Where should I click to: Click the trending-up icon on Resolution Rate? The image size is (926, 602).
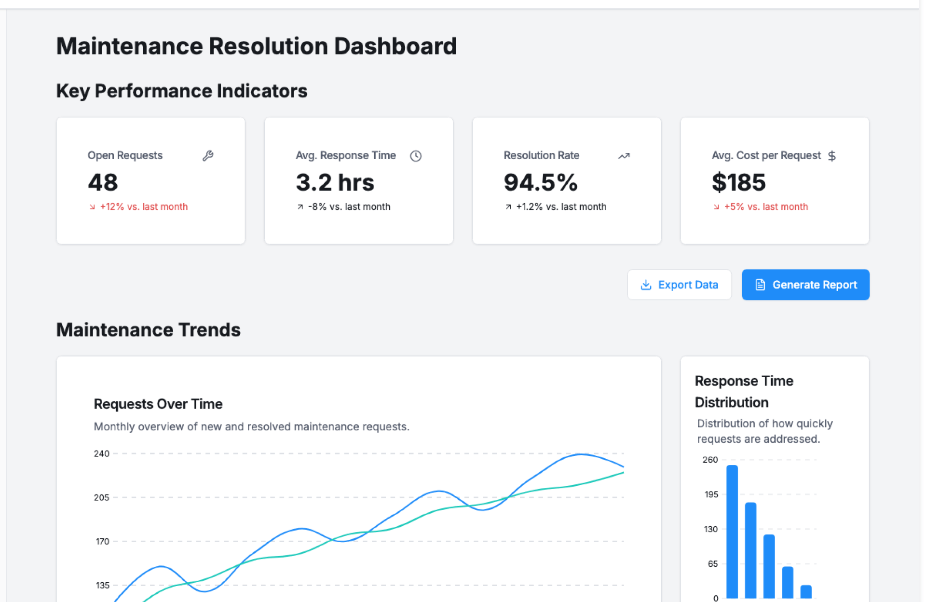(x=624, y=156)
